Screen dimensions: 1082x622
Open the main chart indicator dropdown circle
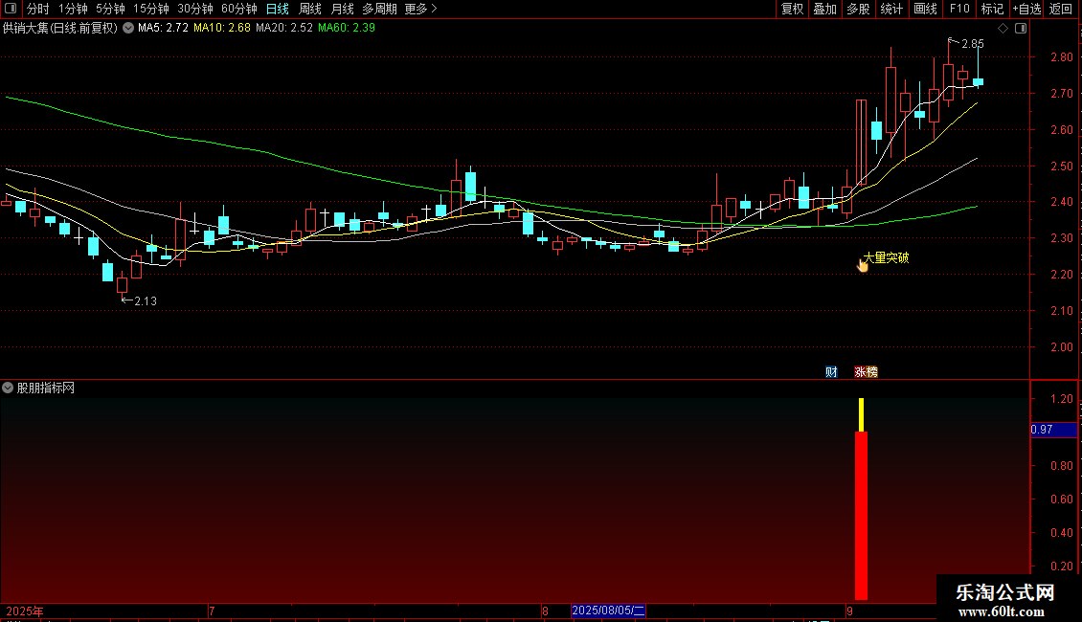(x=128, y=29)
